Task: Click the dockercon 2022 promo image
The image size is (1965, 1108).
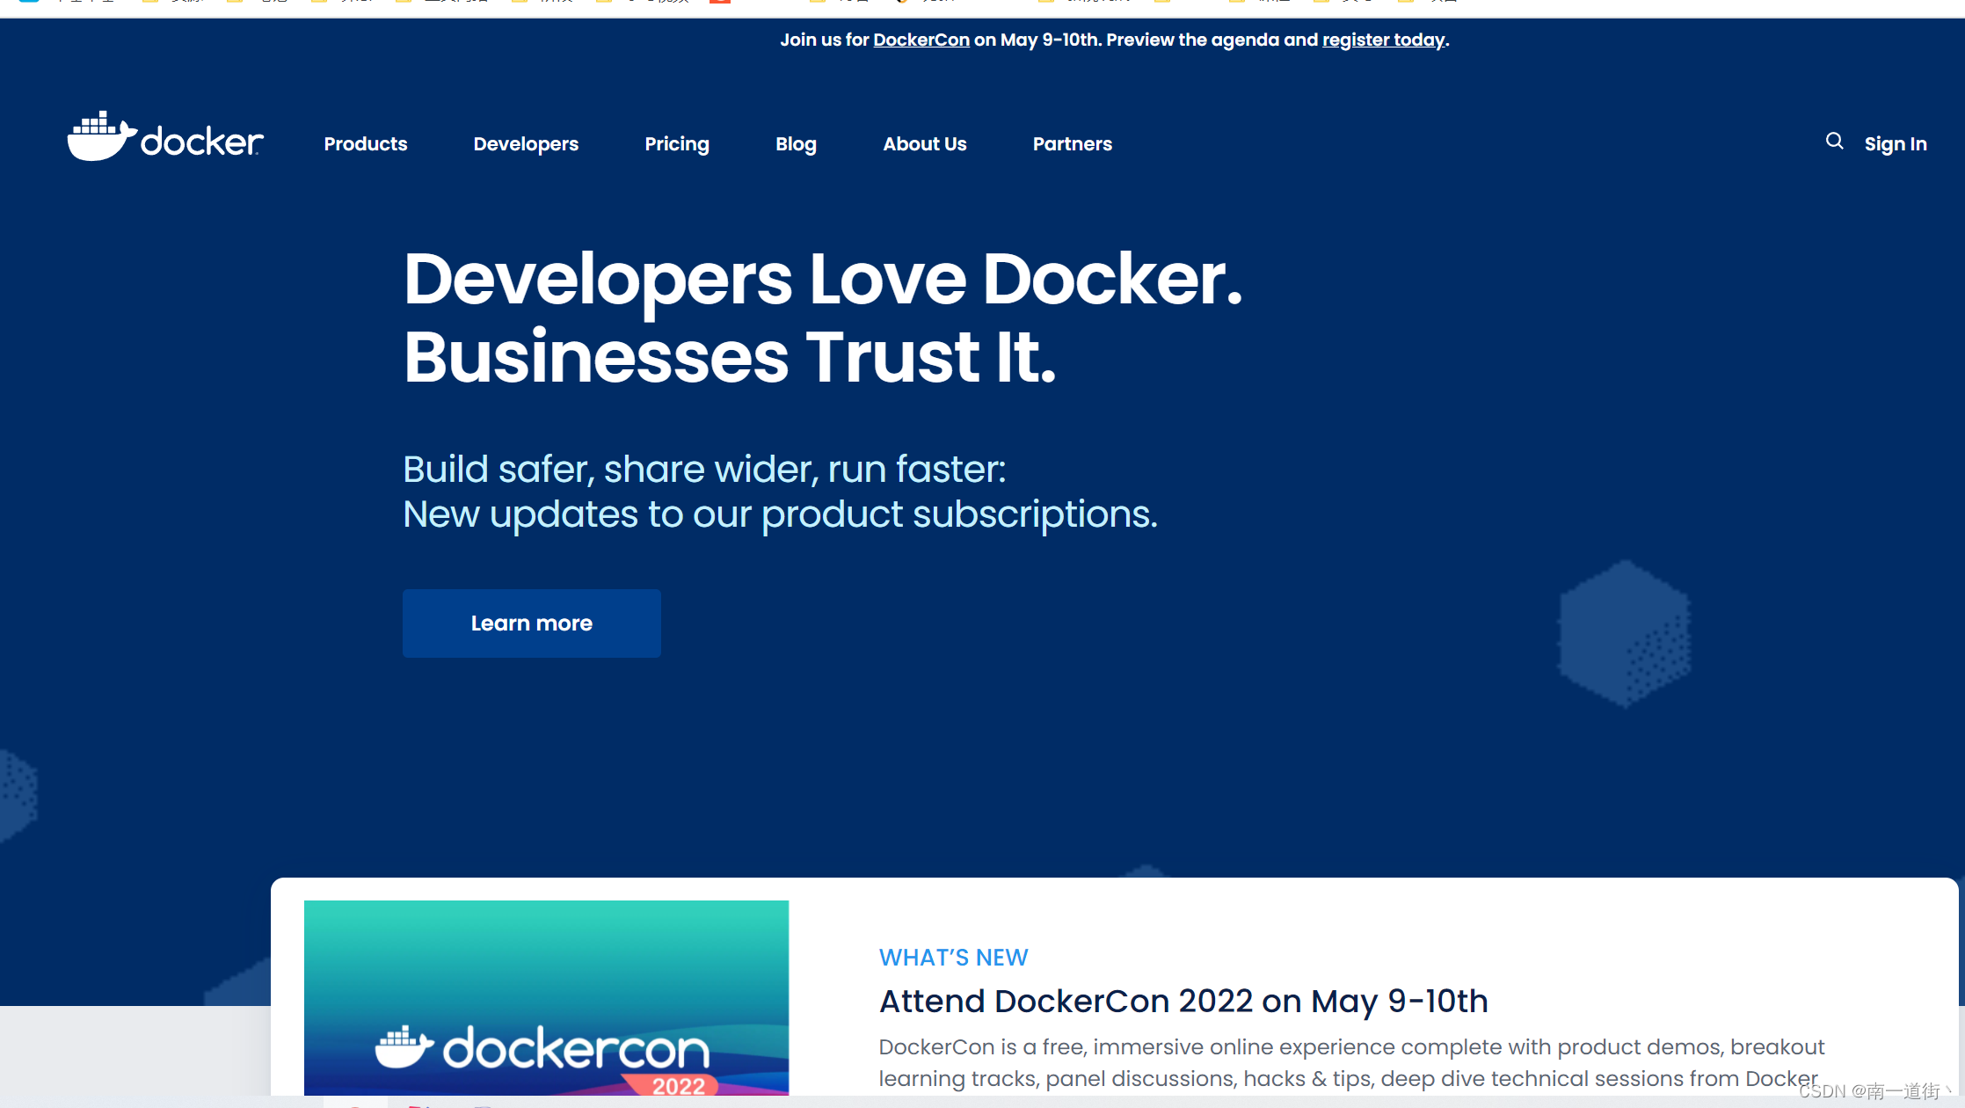Action: tap(546, 998)
